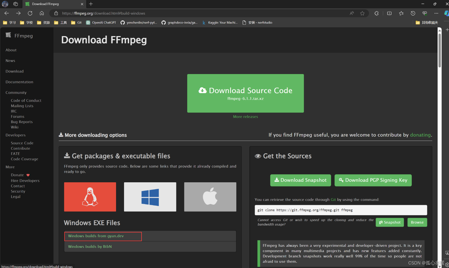Open the OpenAI ChatGPT bookmark
Screen dimensions: 449x268
pyautogui.click(x=101, y=23)
